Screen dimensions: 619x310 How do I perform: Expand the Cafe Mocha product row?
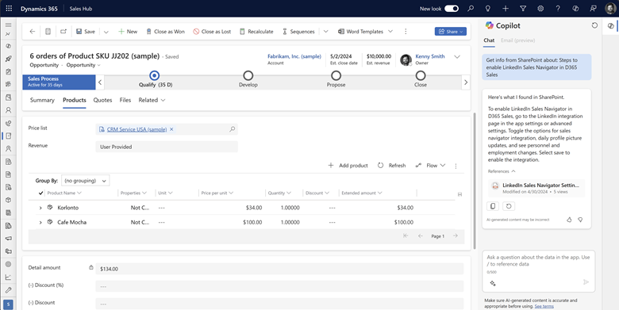40,223
